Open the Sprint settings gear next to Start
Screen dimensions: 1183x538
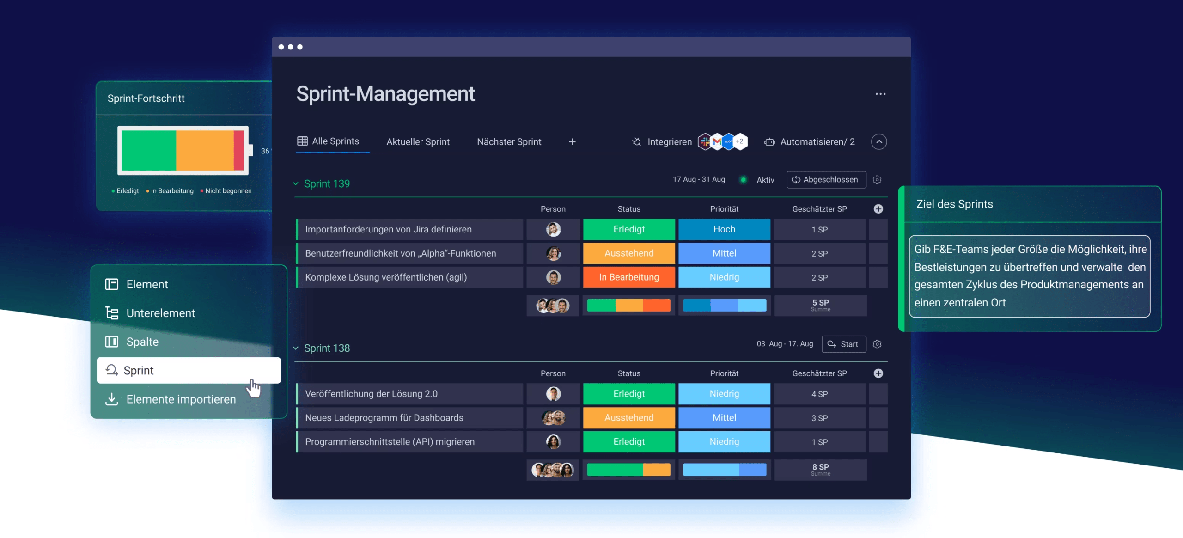tap(877, 344)
